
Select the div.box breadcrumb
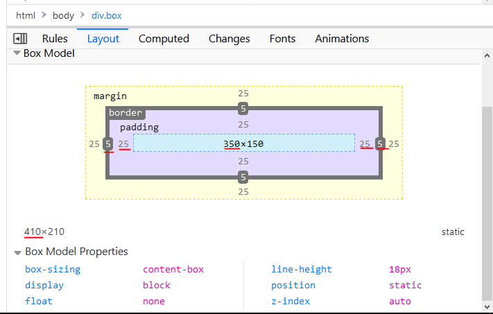(107, 15)
